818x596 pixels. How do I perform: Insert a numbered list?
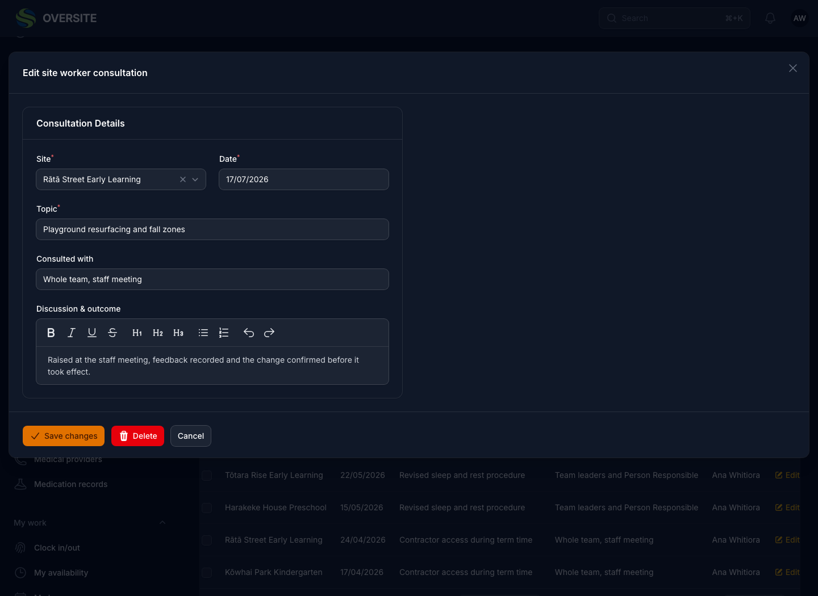point(224,333)
